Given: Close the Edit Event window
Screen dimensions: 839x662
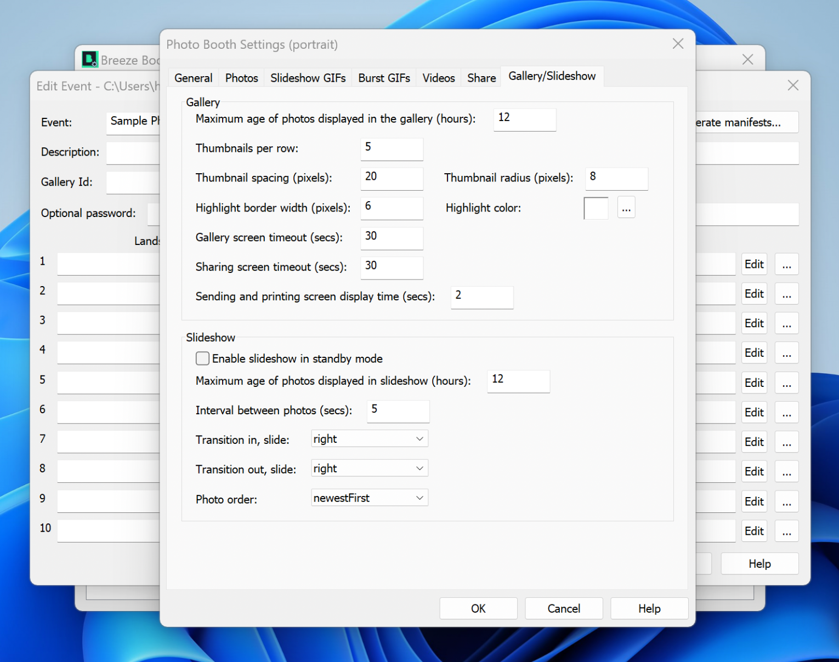Looking at the screenshot, I should click(792, 85).
